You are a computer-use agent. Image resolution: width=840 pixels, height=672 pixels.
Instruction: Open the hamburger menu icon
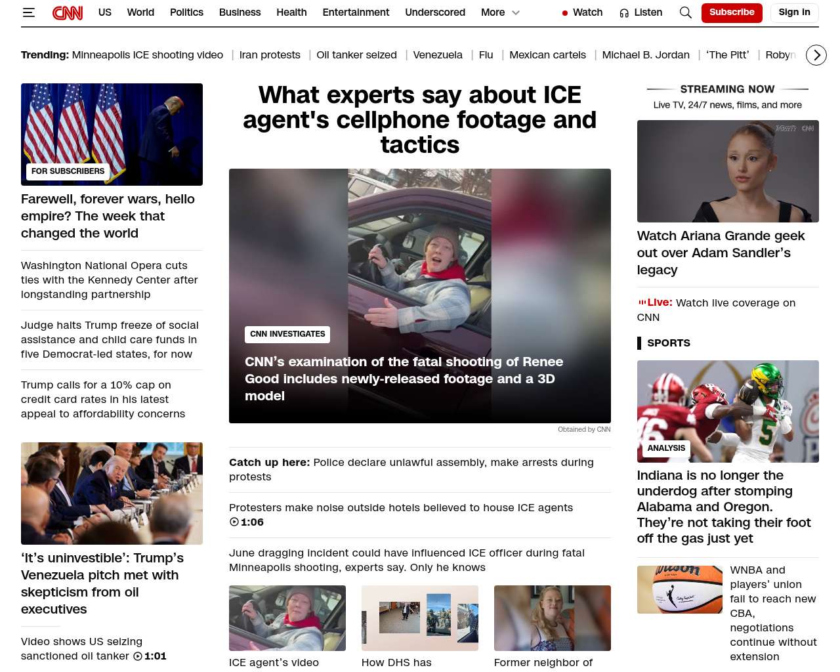tap(28, 12)
